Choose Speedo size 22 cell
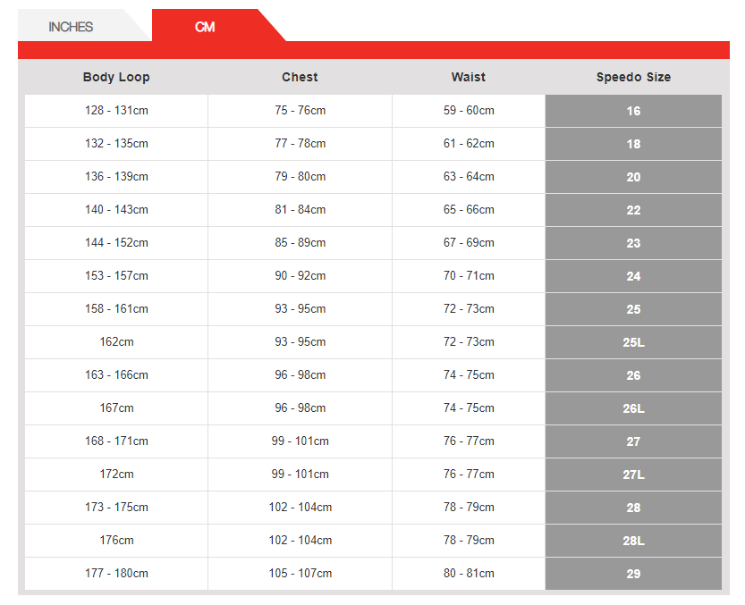745x605 pixels. point(633,210)
